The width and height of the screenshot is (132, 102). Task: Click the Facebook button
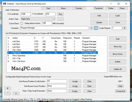[x=99, y=8]
